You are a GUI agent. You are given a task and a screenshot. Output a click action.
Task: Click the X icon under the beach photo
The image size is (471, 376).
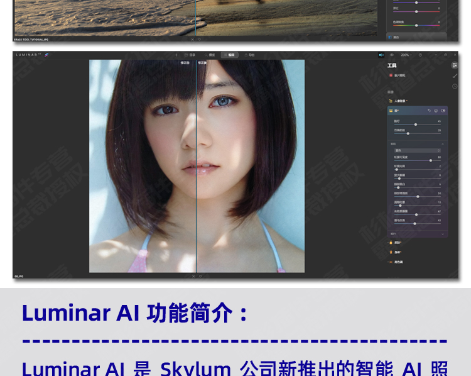pyautogui.click(x=193, y=40)
